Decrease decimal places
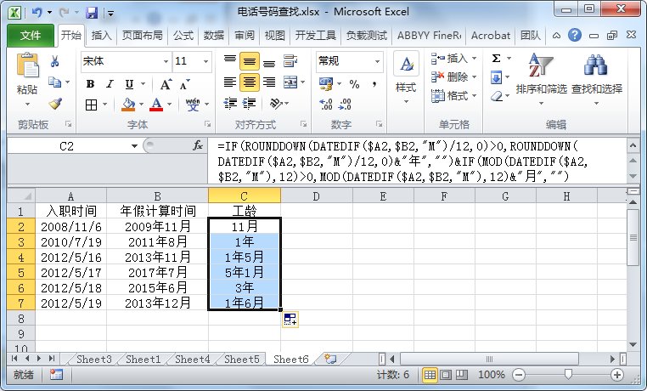The image size is (647, 391). pos(345,104)
